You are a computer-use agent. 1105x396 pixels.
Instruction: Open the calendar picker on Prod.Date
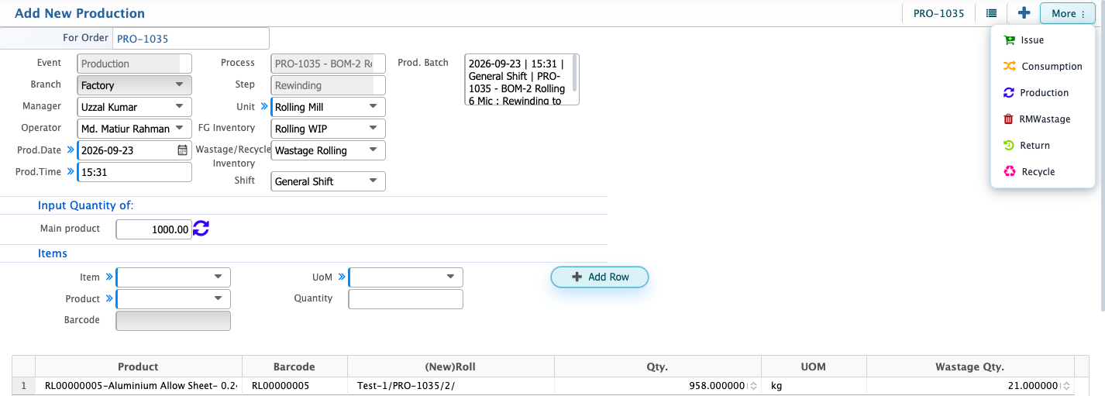pos(183,150)
